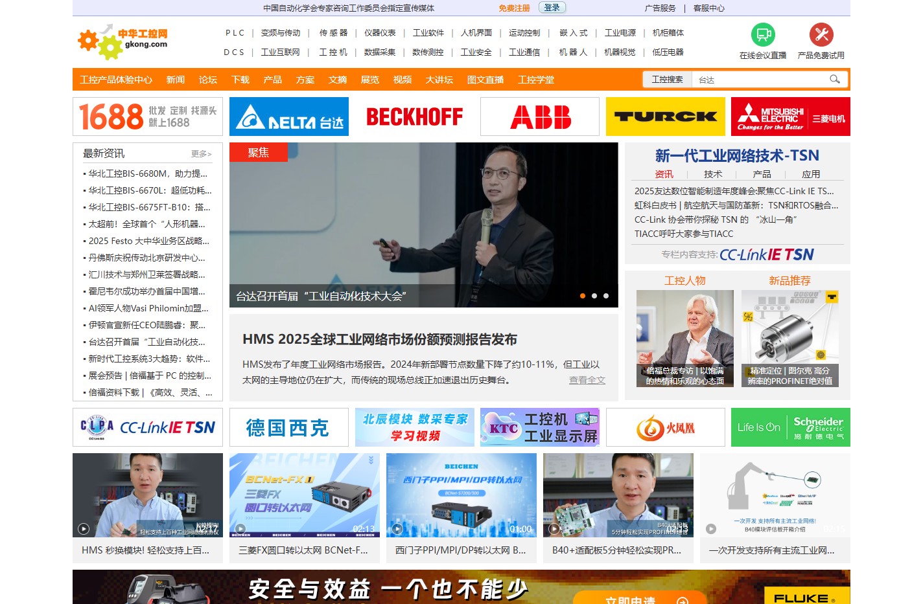Click 查看全文 for HMS report
923x604 pixels.
pos(587,380)
